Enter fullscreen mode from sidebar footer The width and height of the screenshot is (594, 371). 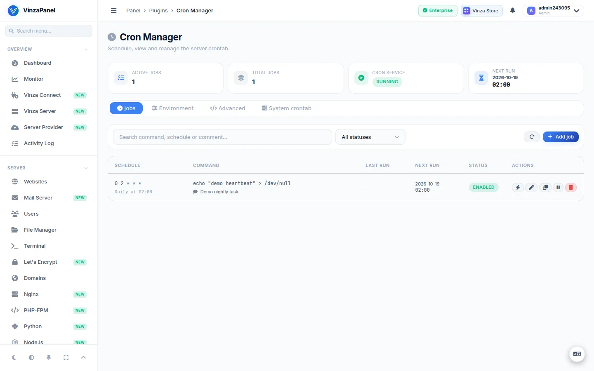(66, 358)
